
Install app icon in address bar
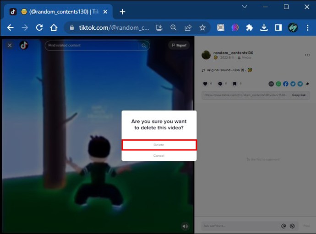pyautogui.click(x=159, y=27)
